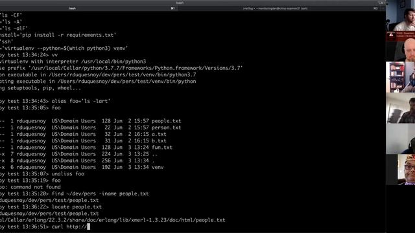Viewport: 415px width, 233px height.
Task: Click 'people.txt' in the file listing
Action: point(166,121)
